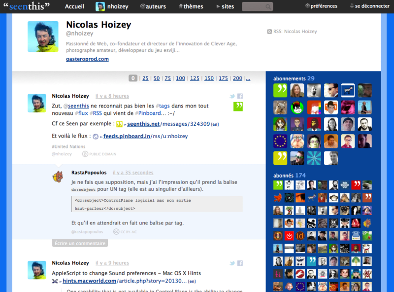Screen dimensions: 394x292
Task: Open gasteroprod.com website link
Action: [x=87, y=59]
